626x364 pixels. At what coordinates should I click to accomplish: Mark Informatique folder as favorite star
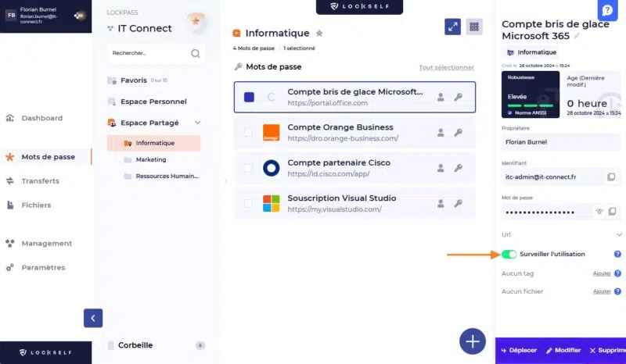[x=319, y=33]
